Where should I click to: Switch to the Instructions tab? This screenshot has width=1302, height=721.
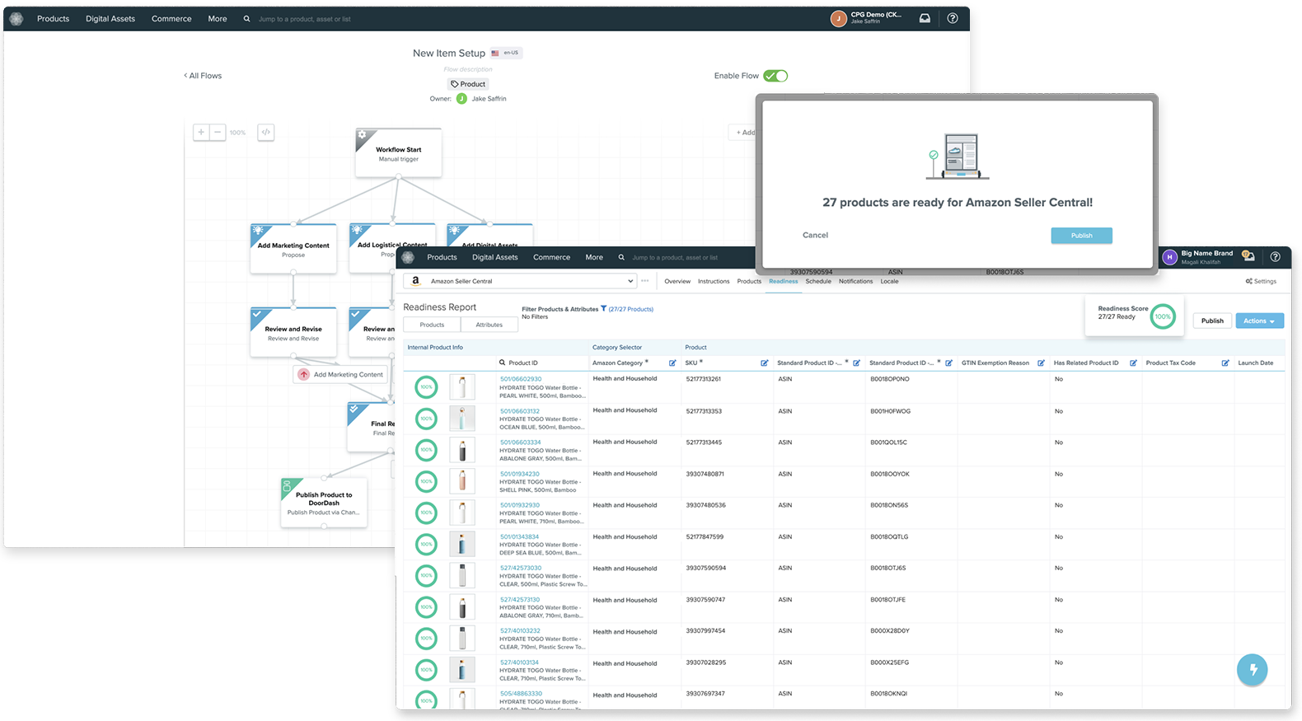pos(714,281)
